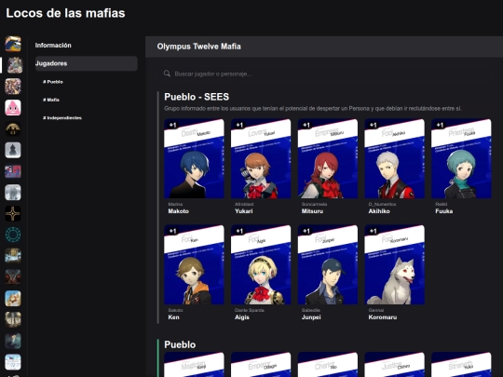Jump to the # Mafia subsection
This screenshot has width=503, height=377.
click(x=51, y=100)
